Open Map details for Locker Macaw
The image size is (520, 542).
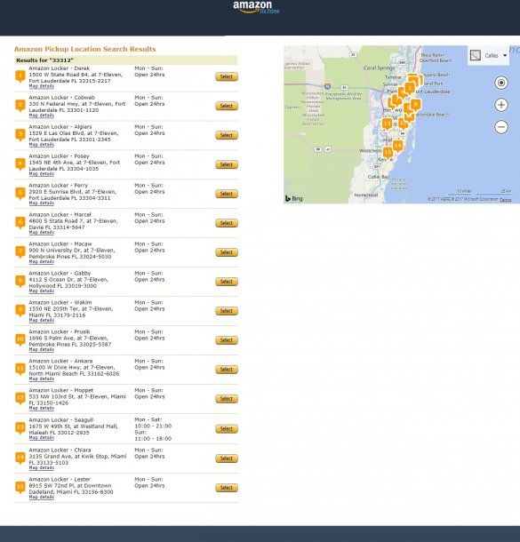coord(42,261)
